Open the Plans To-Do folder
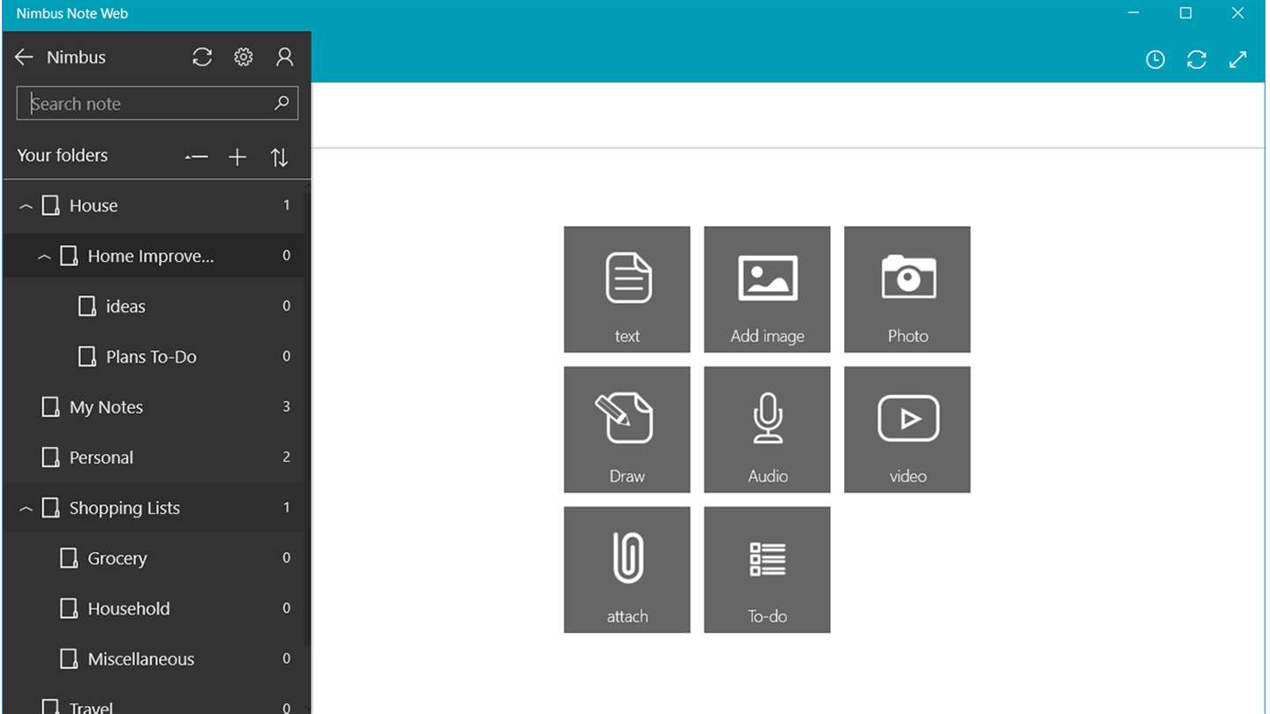 [x=153, y=356]
